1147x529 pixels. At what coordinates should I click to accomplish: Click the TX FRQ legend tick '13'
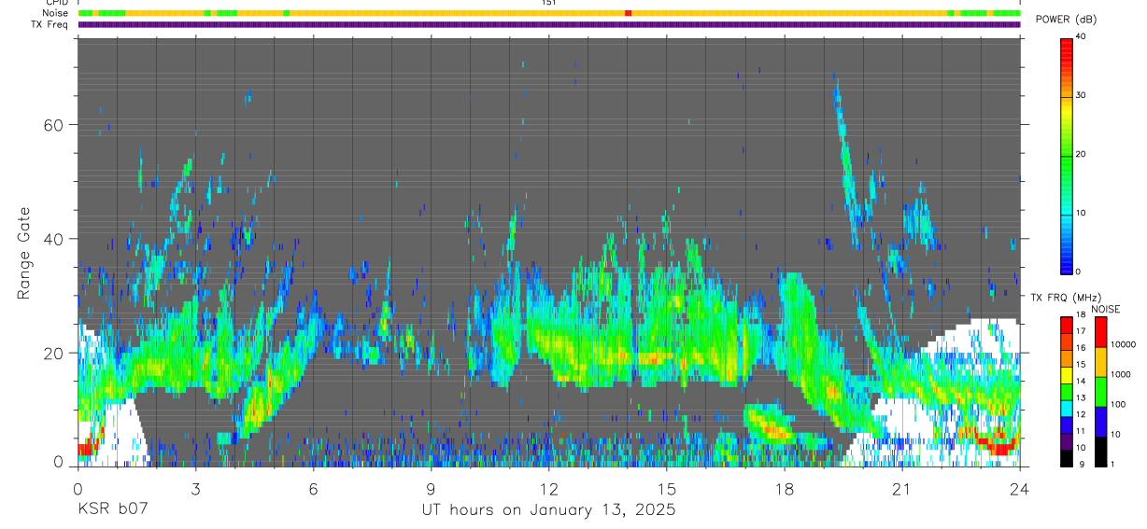1082,398
